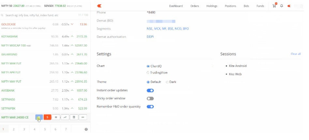Expand the GOLDCASE row chevron

(x=72, y=24)
